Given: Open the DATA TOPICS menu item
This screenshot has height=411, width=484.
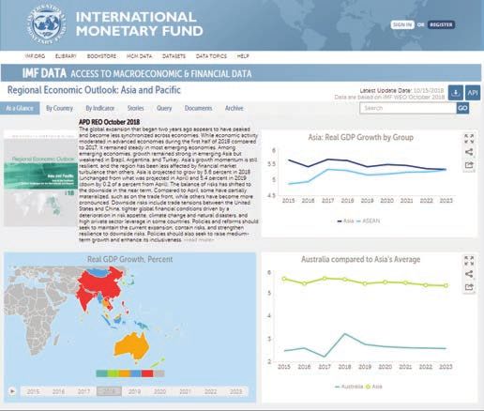Looking at the screenshot, I should (x=211, y=56).
